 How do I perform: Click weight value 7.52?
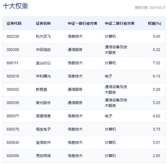point(156,63)
